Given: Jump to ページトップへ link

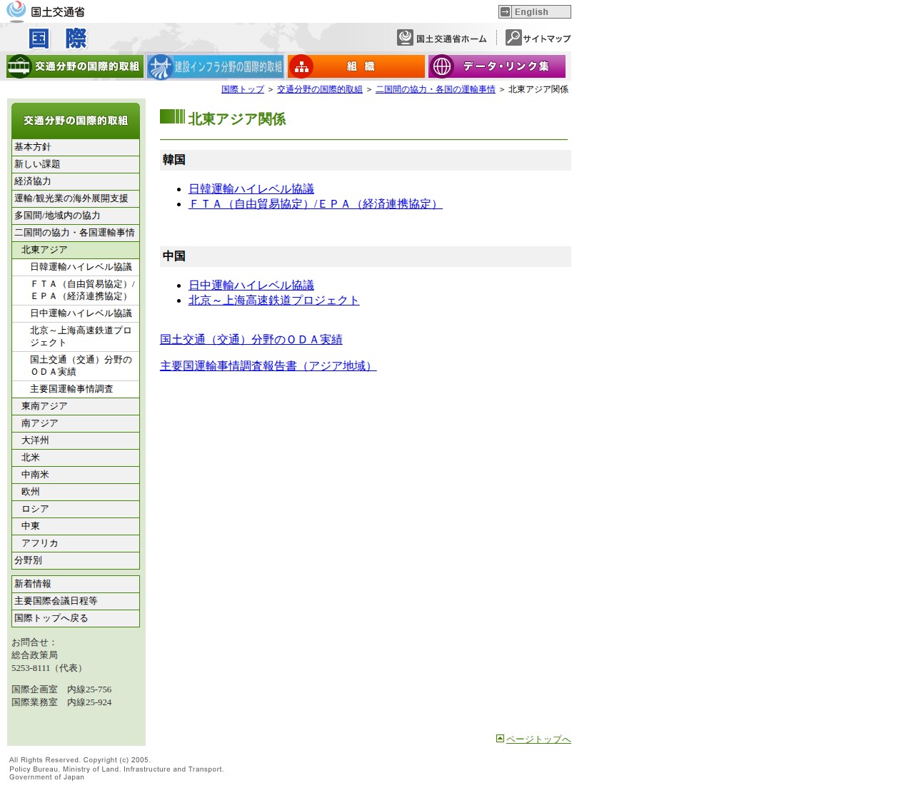Looking at the screenshot, I should click(538, 739).
